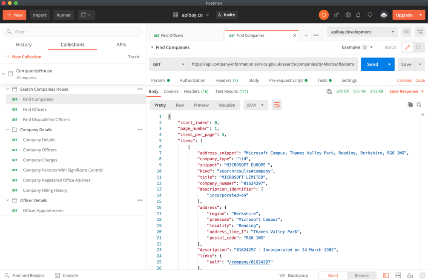Select the Find Officers request in sidebar
This screenshot has height=280, width=428.
[x=35, y=110]
